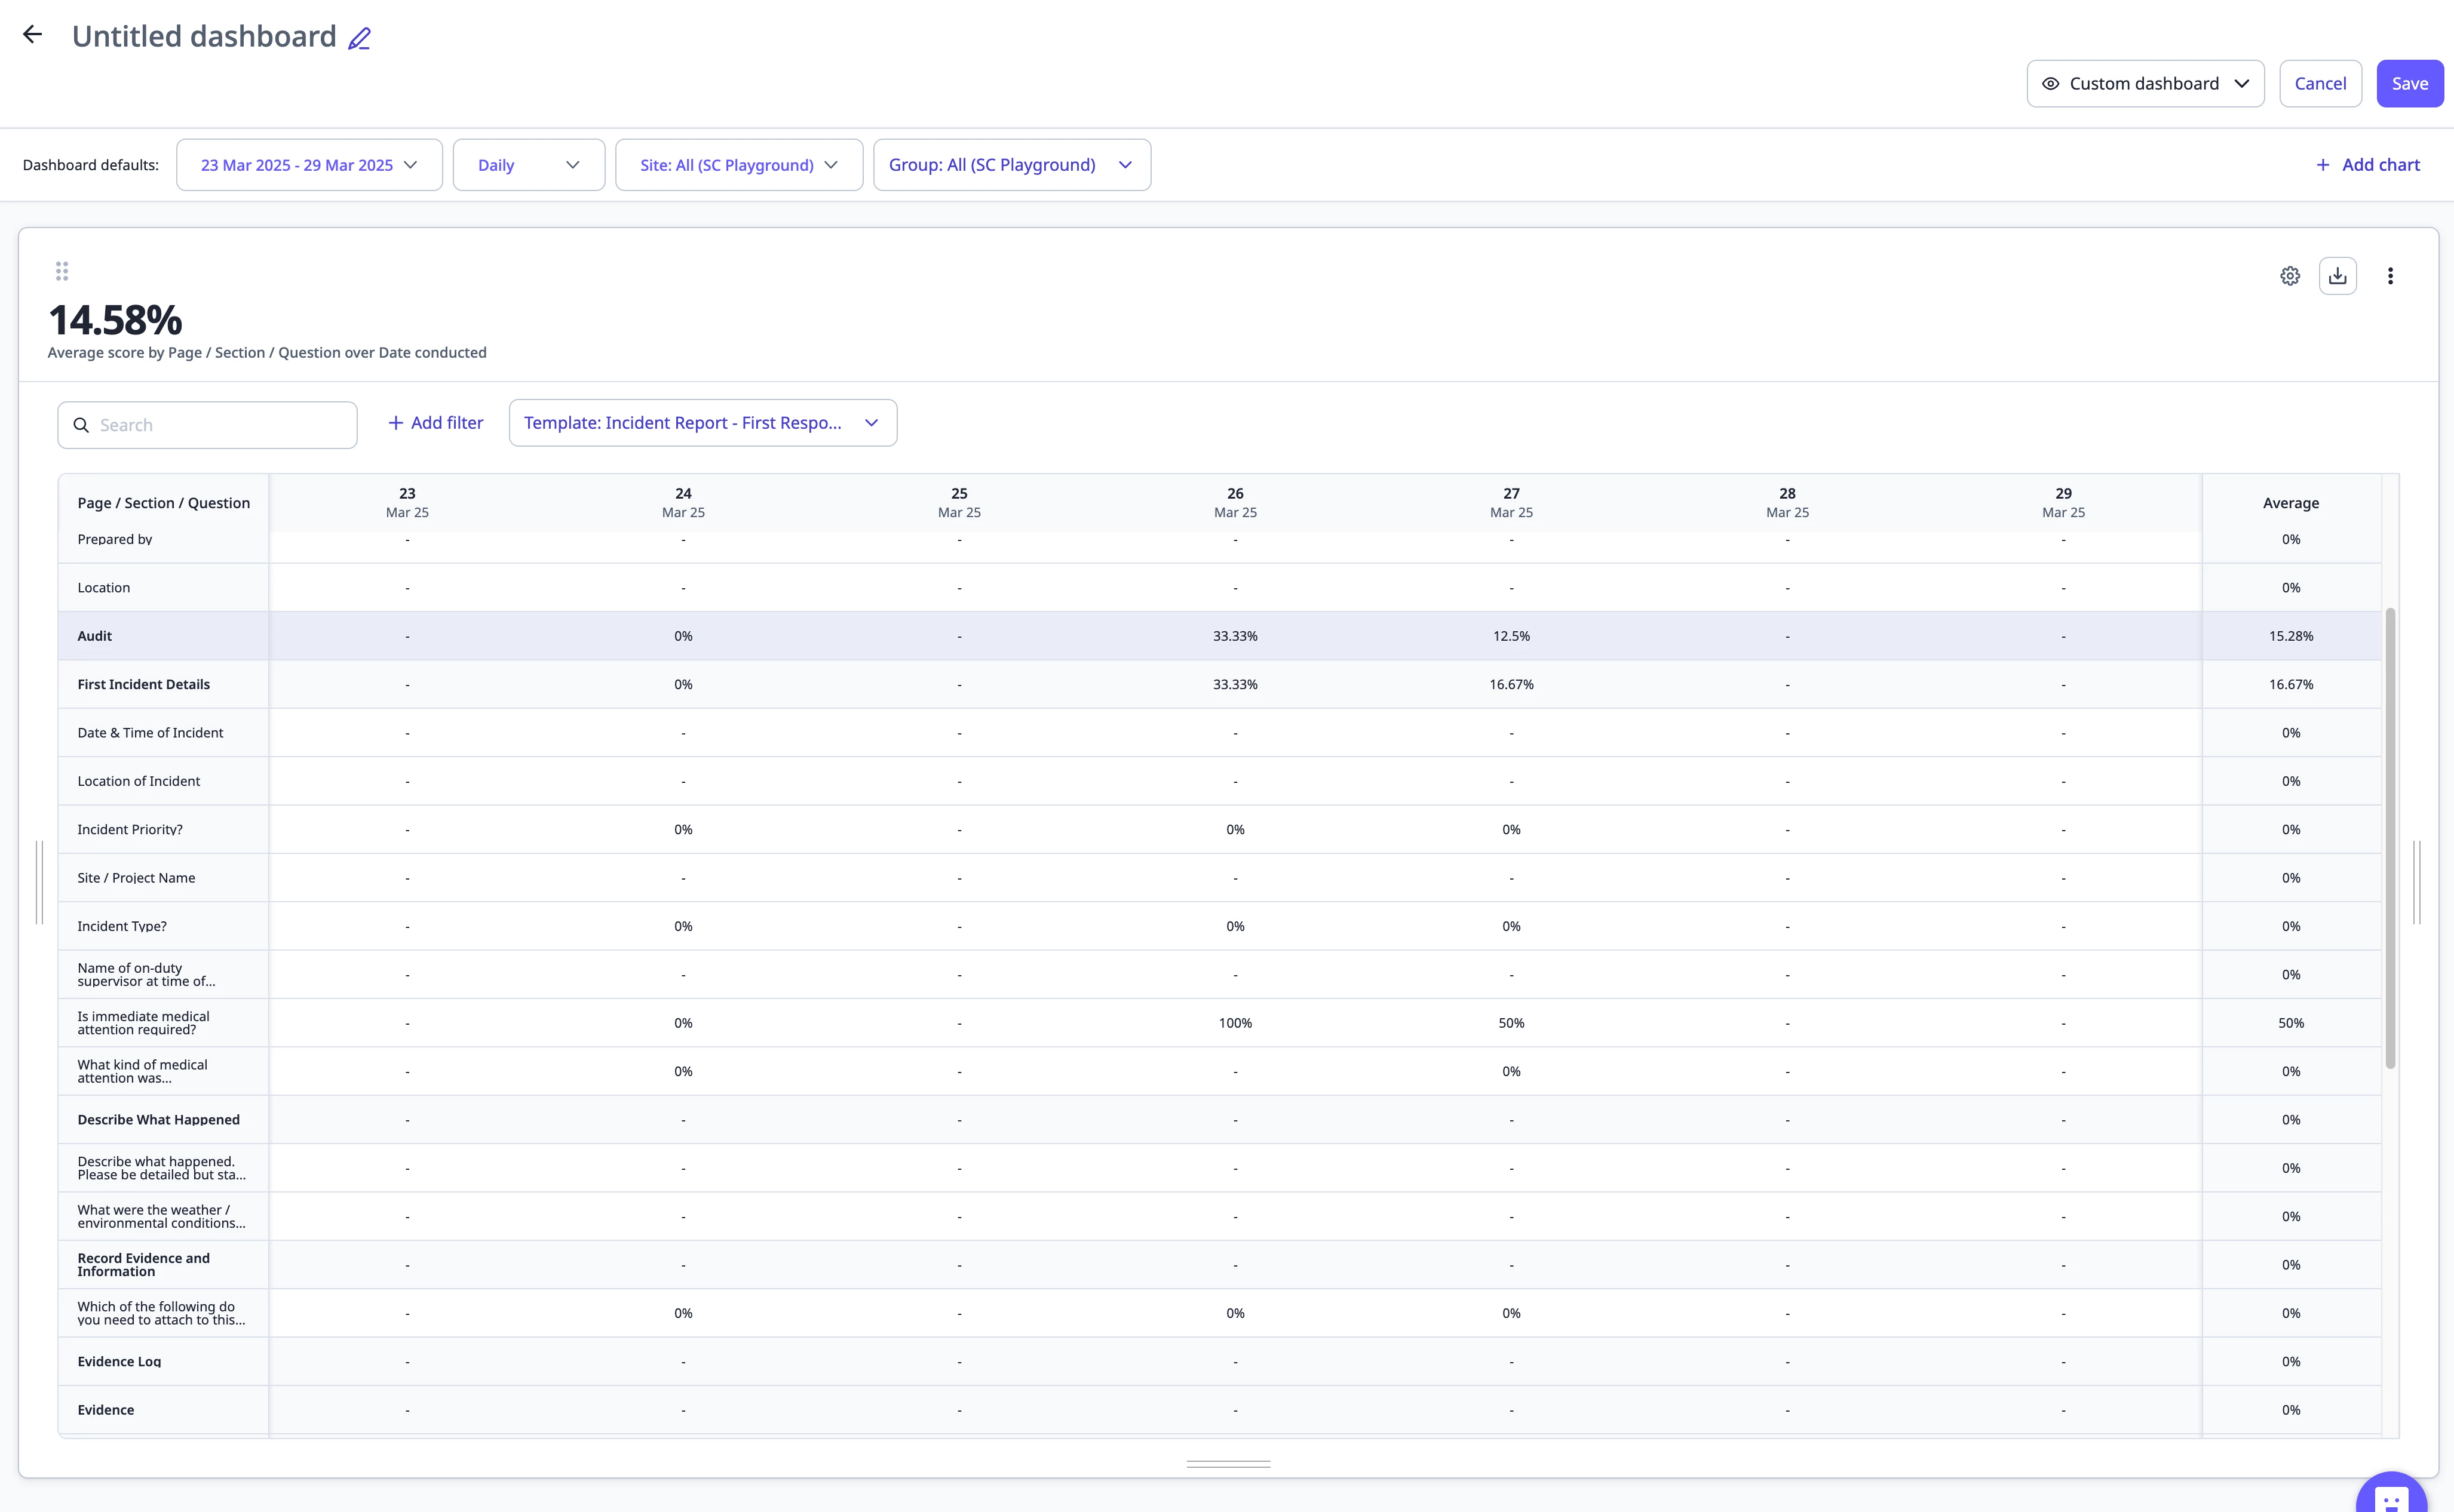
Task: Grab the chart's bottom resize handle
Action: point(1228,1464)
